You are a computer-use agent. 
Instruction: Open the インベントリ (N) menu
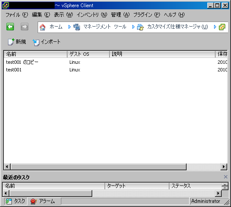point(92,15)
